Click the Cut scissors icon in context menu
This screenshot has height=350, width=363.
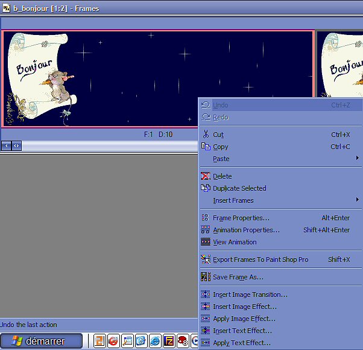coord(206,135)
